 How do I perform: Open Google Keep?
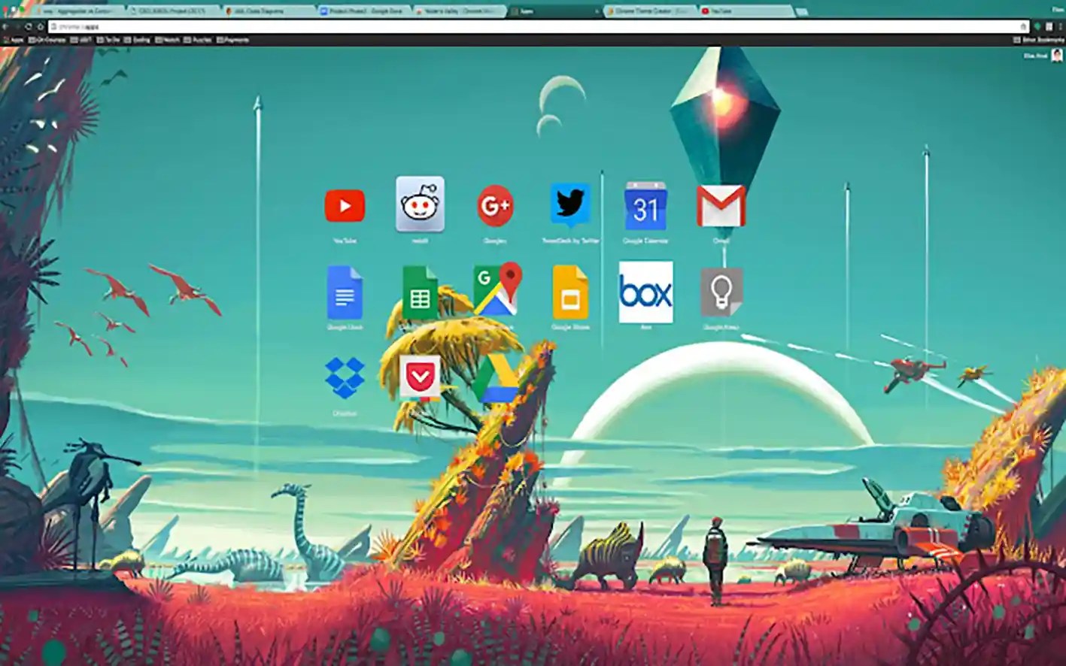pos(721,292)
